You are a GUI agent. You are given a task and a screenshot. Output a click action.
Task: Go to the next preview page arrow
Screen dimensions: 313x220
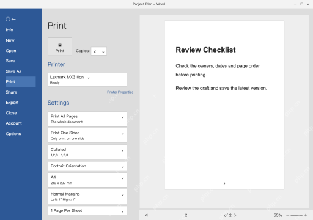(x=235, y=215)
